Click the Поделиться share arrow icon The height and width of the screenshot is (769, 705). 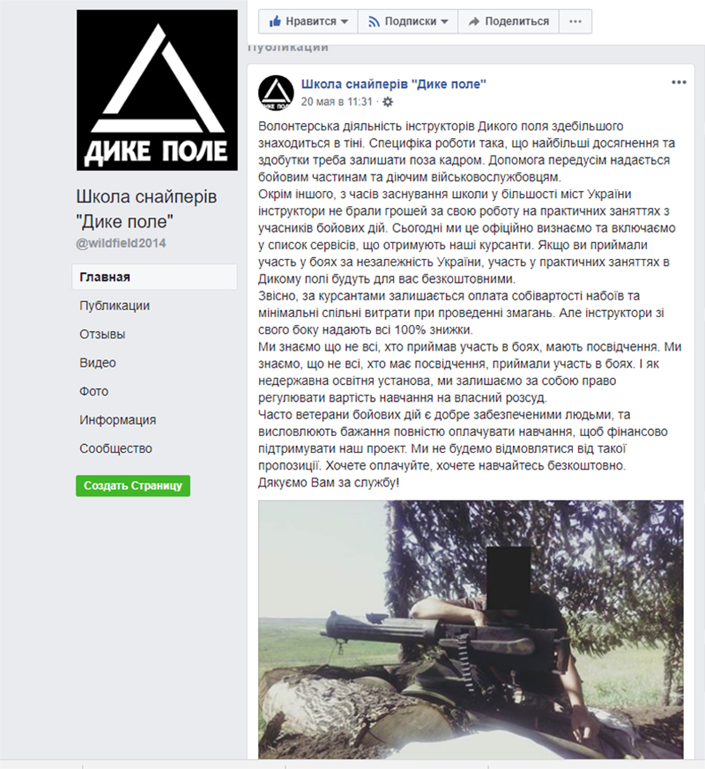pyautogui.click(x=474, y=22)
